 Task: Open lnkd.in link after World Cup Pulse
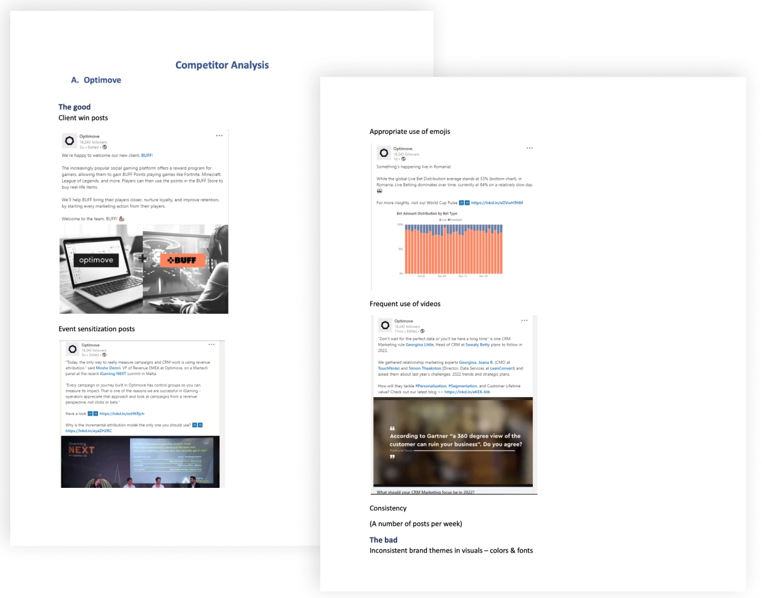click(x=497, y=203)
